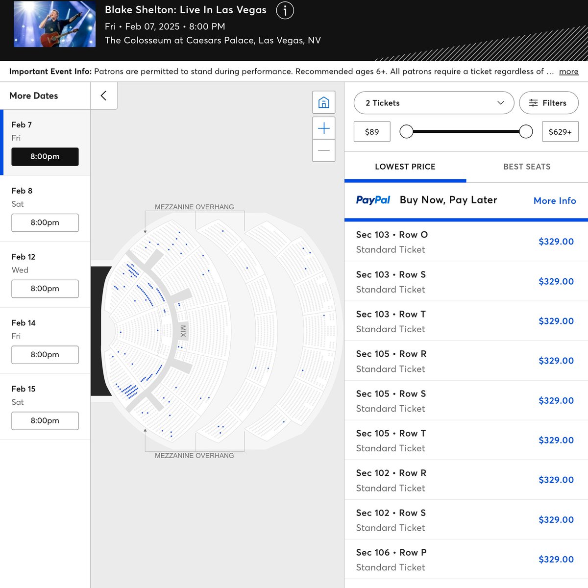Screen dimensions: 588x588
Task: Click the maximum price slider handle
Action: (x=526, y=131)
